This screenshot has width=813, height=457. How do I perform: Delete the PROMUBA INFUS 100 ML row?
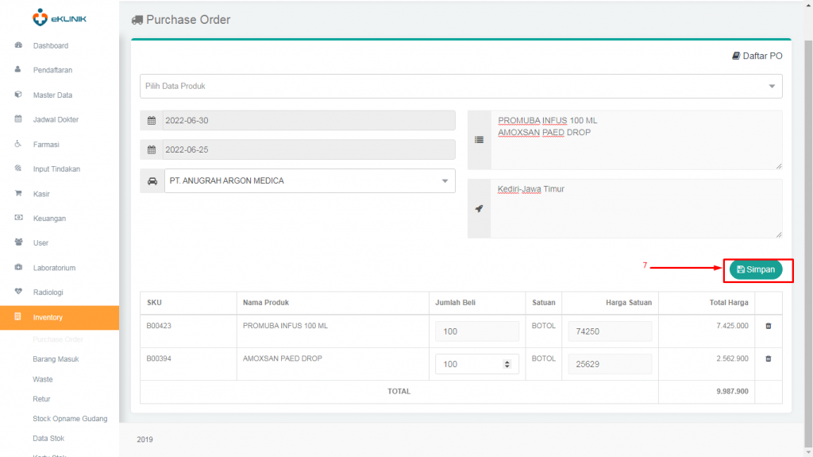click(x=769, y=326)
